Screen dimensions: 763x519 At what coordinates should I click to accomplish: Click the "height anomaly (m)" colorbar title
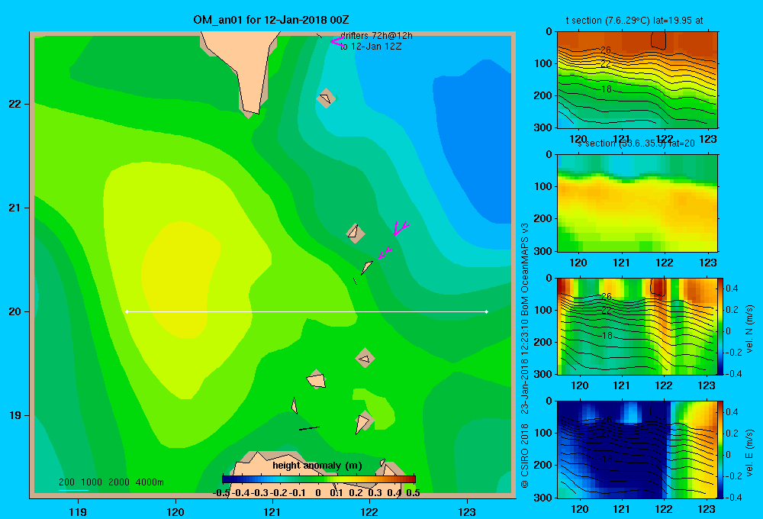coord(317,466)
